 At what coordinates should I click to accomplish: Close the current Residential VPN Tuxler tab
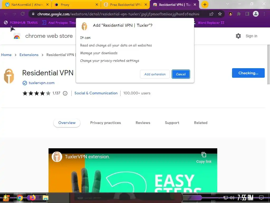[x=195, y=5]
